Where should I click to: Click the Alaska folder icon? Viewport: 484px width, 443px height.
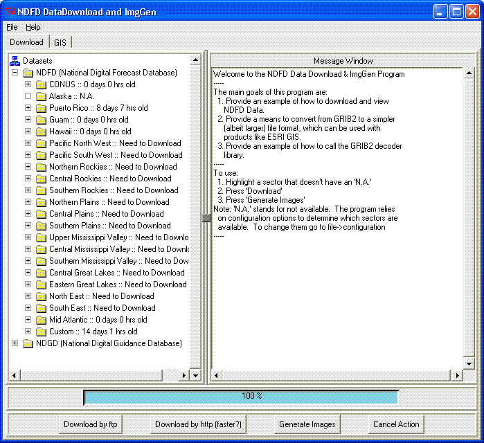tap(41, 96)
